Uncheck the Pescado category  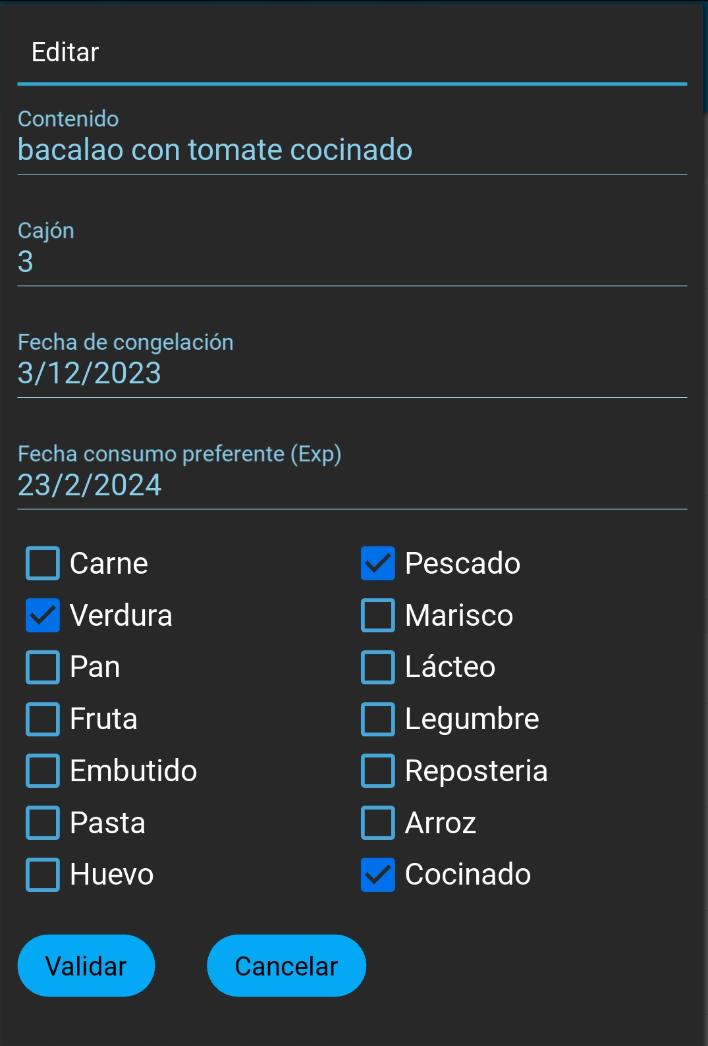tap(378, 563)
